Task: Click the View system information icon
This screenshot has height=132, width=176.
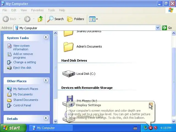Action: point(9,46)
